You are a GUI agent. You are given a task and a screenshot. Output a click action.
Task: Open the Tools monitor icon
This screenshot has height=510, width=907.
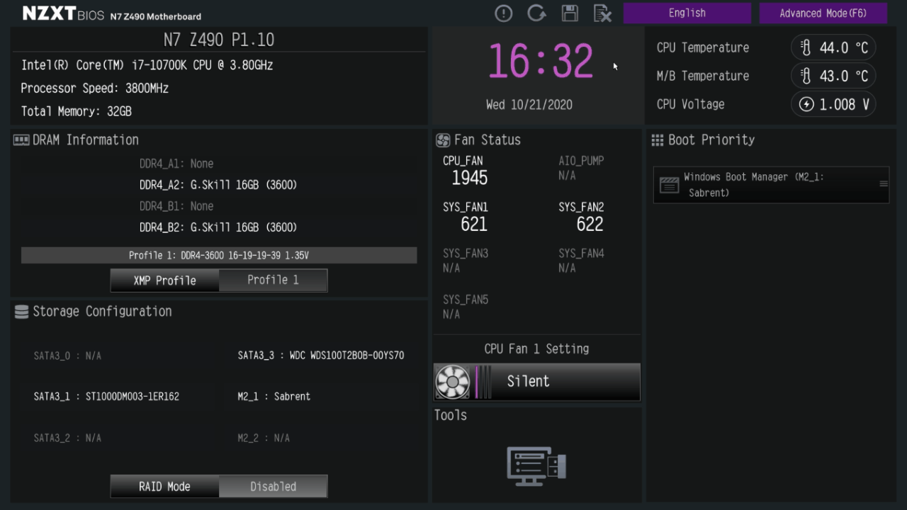pyautogui.click(x=536, y=465)
